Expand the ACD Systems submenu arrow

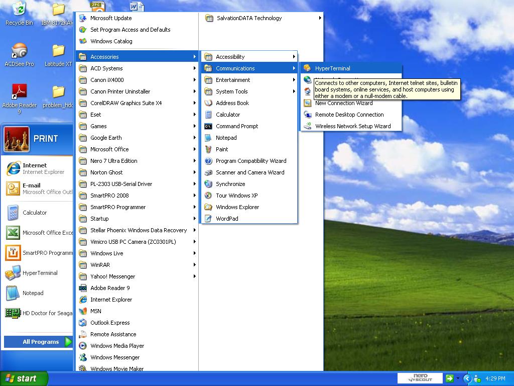pyautogui.click(x=194, y=68)
